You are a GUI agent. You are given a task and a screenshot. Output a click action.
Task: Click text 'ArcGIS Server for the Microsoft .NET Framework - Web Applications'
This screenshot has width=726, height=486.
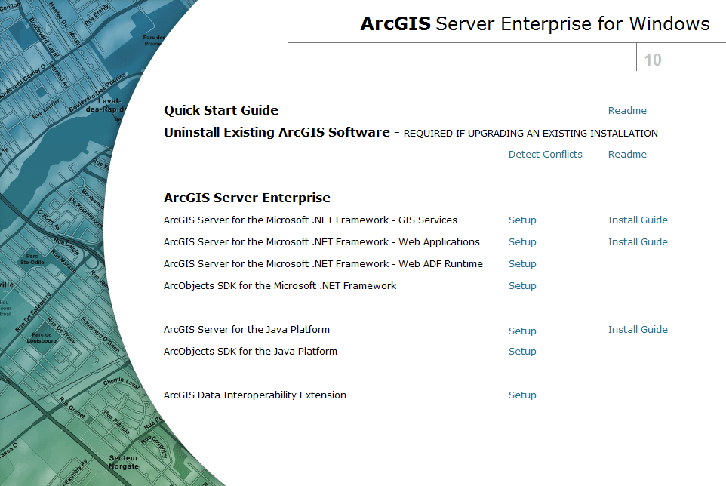coord(321,242)
